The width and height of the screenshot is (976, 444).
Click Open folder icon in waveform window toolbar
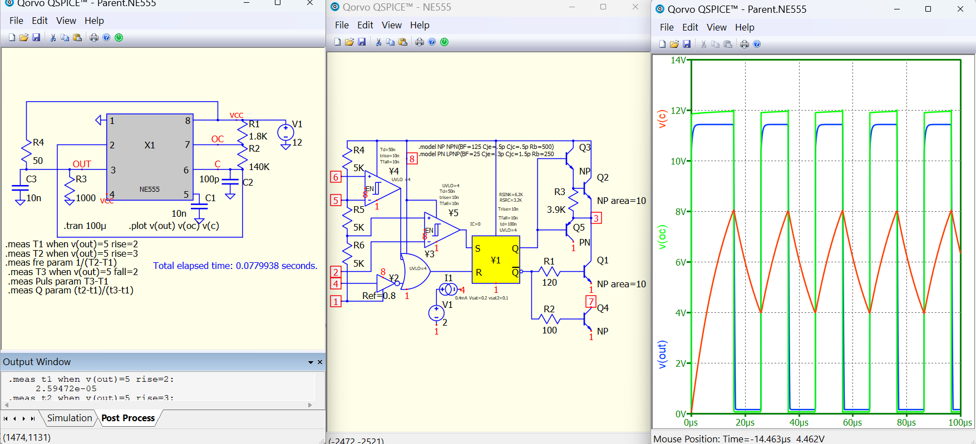[674, 44]
